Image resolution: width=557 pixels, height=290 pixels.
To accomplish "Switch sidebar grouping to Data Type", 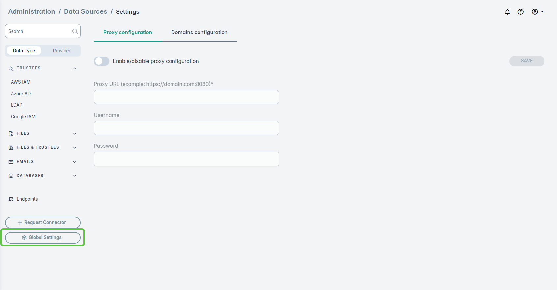I will click(24, 51).
